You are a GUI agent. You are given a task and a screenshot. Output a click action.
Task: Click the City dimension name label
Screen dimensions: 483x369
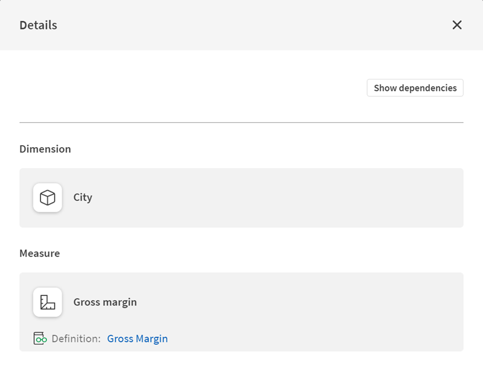pos(83,197)
